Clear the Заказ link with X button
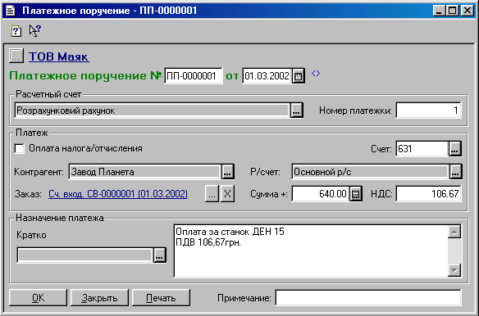The image size is (479, 316). pos(227,194)
